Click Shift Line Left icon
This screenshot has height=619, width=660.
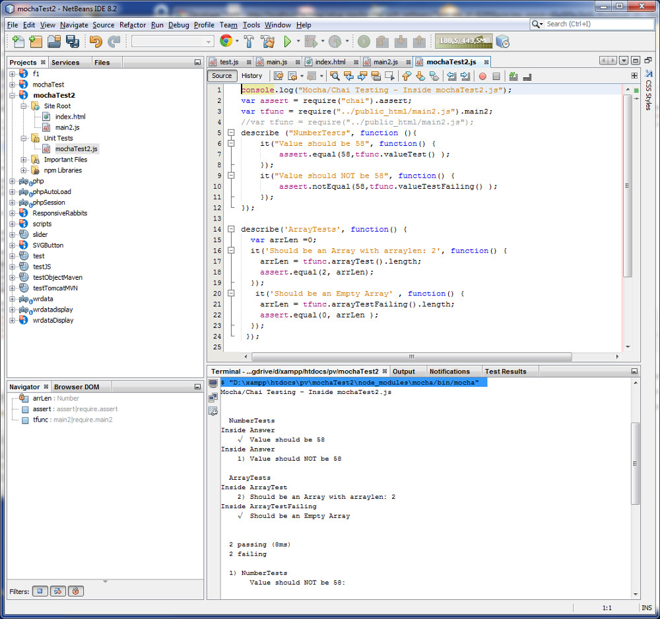click(x=451, y=76)
